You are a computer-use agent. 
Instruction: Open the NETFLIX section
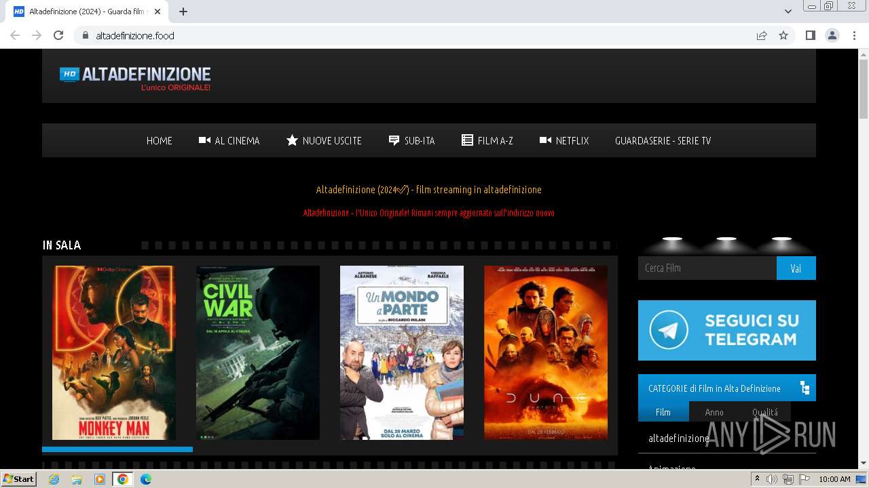564,140
